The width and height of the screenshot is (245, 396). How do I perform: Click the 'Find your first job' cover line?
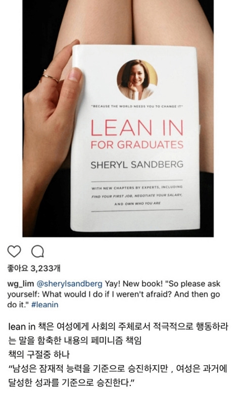pyautogui.click(x=137, y=196)
